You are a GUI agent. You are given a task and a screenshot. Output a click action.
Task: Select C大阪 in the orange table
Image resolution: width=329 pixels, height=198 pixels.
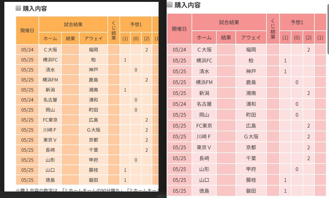pos(50,50)
